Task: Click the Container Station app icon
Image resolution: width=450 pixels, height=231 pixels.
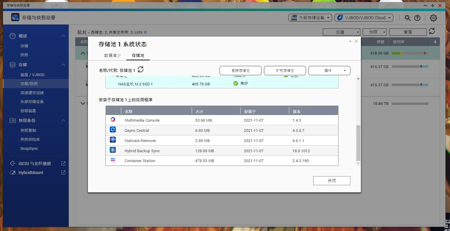Action: click(x=113, y=160)
